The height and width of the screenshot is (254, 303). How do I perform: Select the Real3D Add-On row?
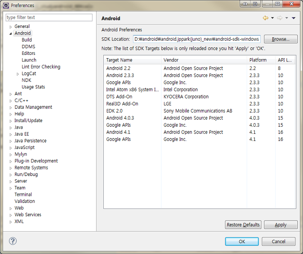pos(200,104)
